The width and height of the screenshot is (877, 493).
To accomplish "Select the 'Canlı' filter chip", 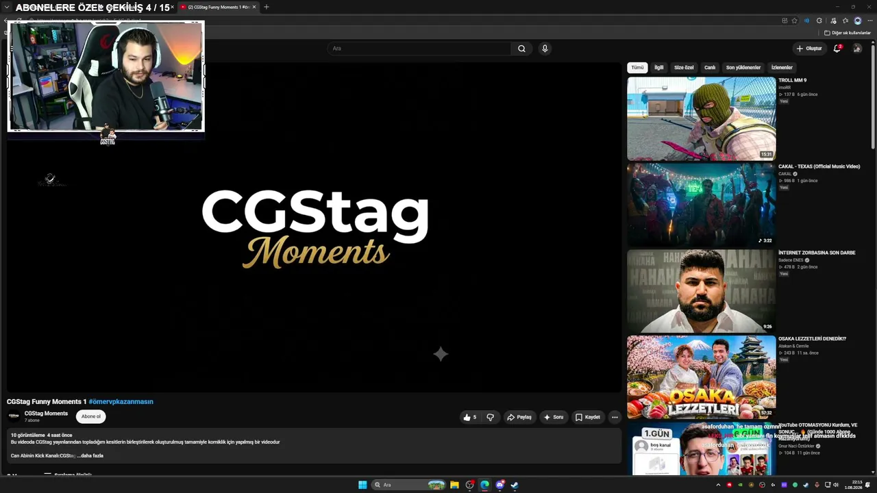I will coord(710,68).
